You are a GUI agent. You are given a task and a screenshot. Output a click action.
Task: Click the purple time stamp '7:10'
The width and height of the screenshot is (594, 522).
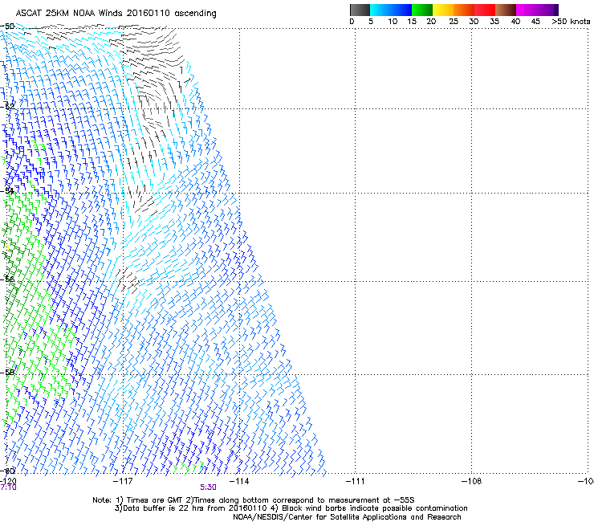(8, 487)
